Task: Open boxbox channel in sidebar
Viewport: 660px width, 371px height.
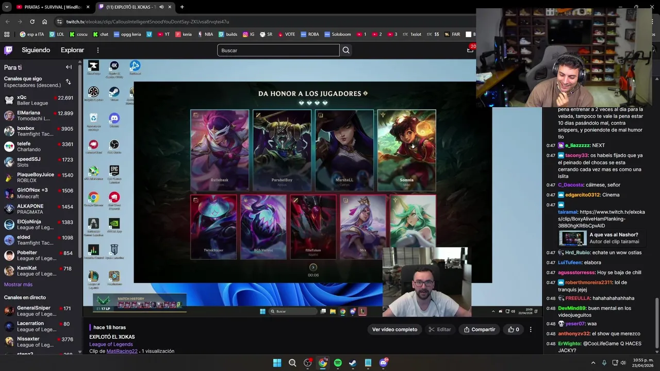Action: 39,131
